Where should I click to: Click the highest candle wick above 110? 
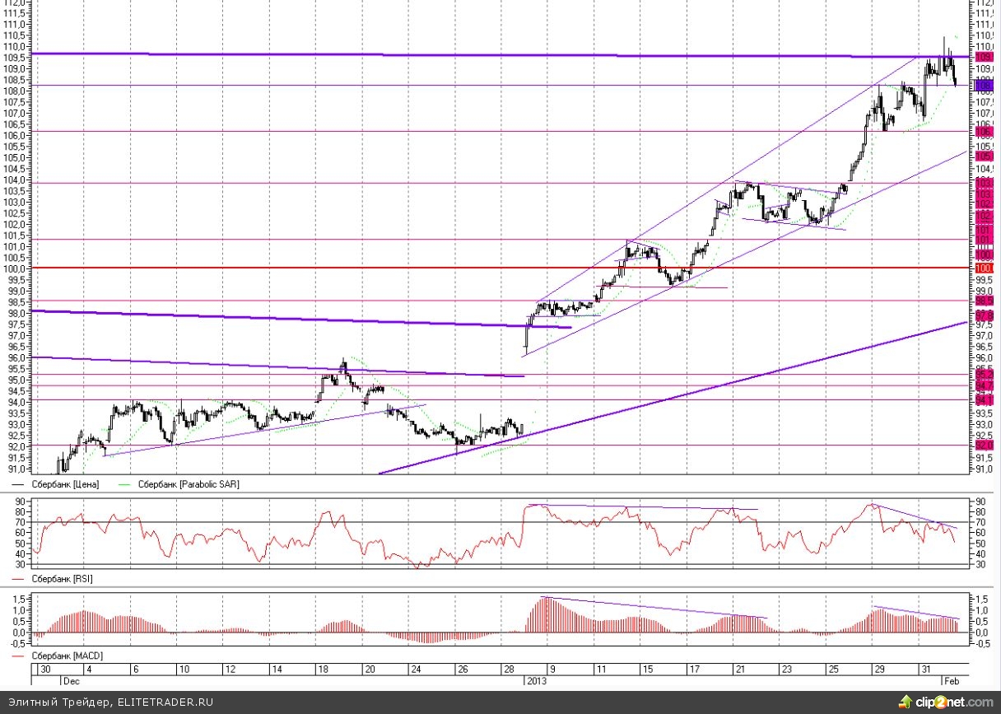coord(943,40)
